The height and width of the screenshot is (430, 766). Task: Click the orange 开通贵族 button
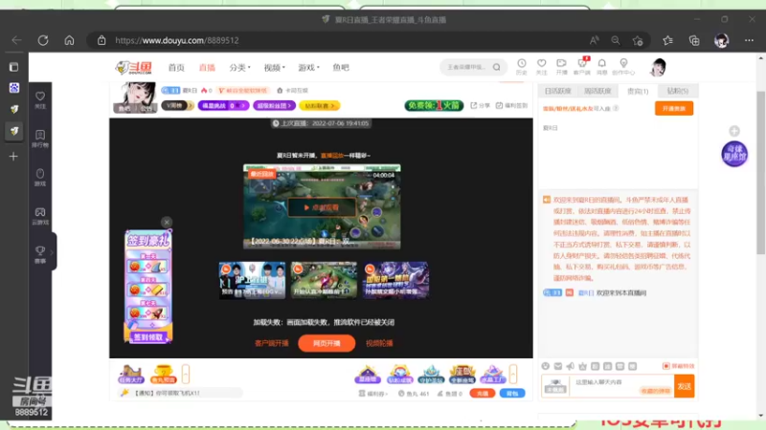pyautogui.click(x=674, y=108)
